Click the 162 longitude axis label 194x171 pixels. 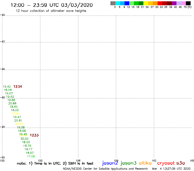[x=154, y=161]
